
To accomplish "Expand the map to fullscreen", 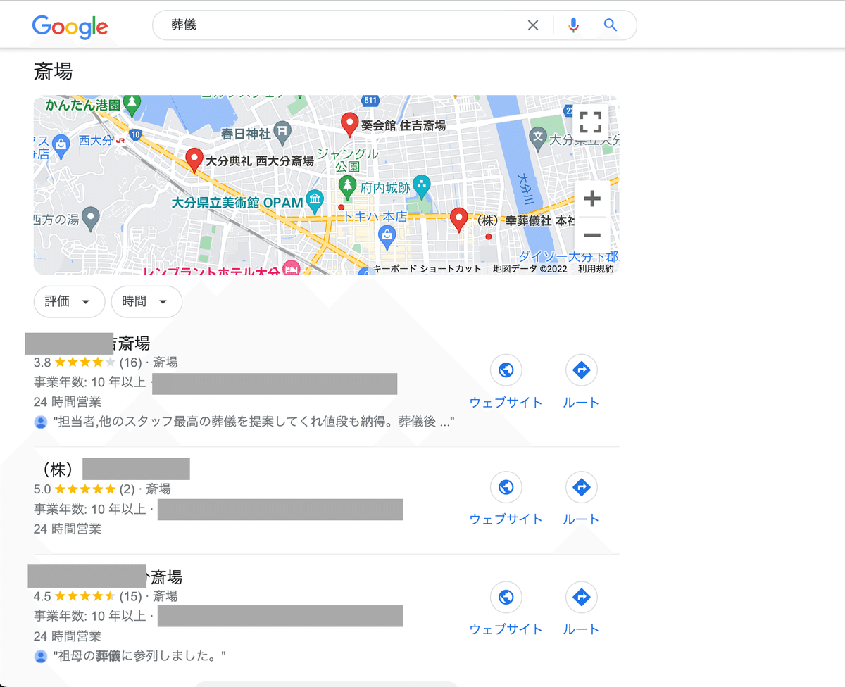I will tap(590, 122).
